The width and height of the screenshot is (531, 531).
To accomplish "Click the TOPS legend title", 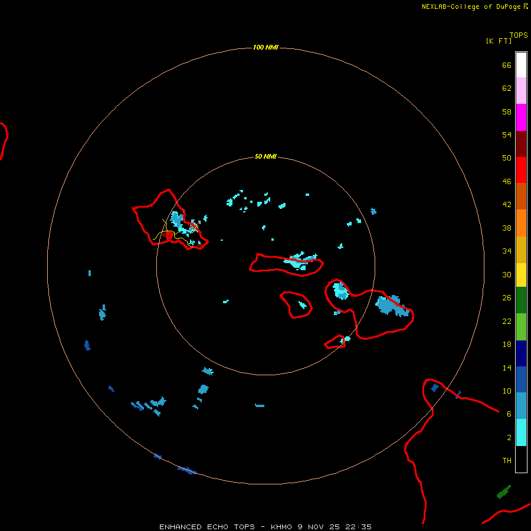I will (x=519, y=35).
